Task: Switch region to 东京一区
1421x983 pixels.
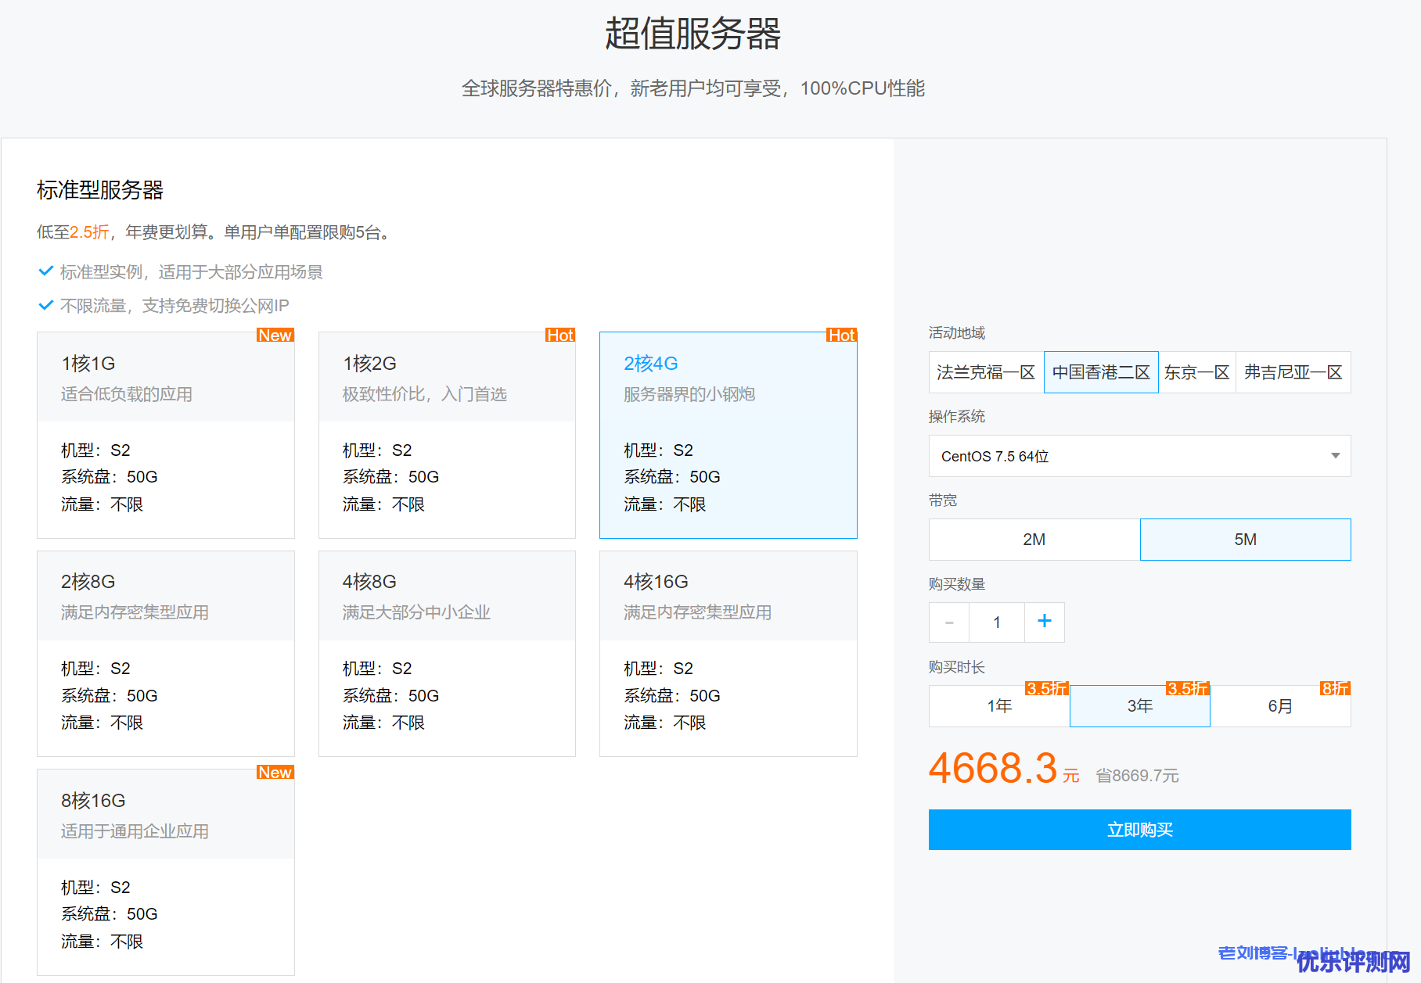Action: pos(1196,372)
